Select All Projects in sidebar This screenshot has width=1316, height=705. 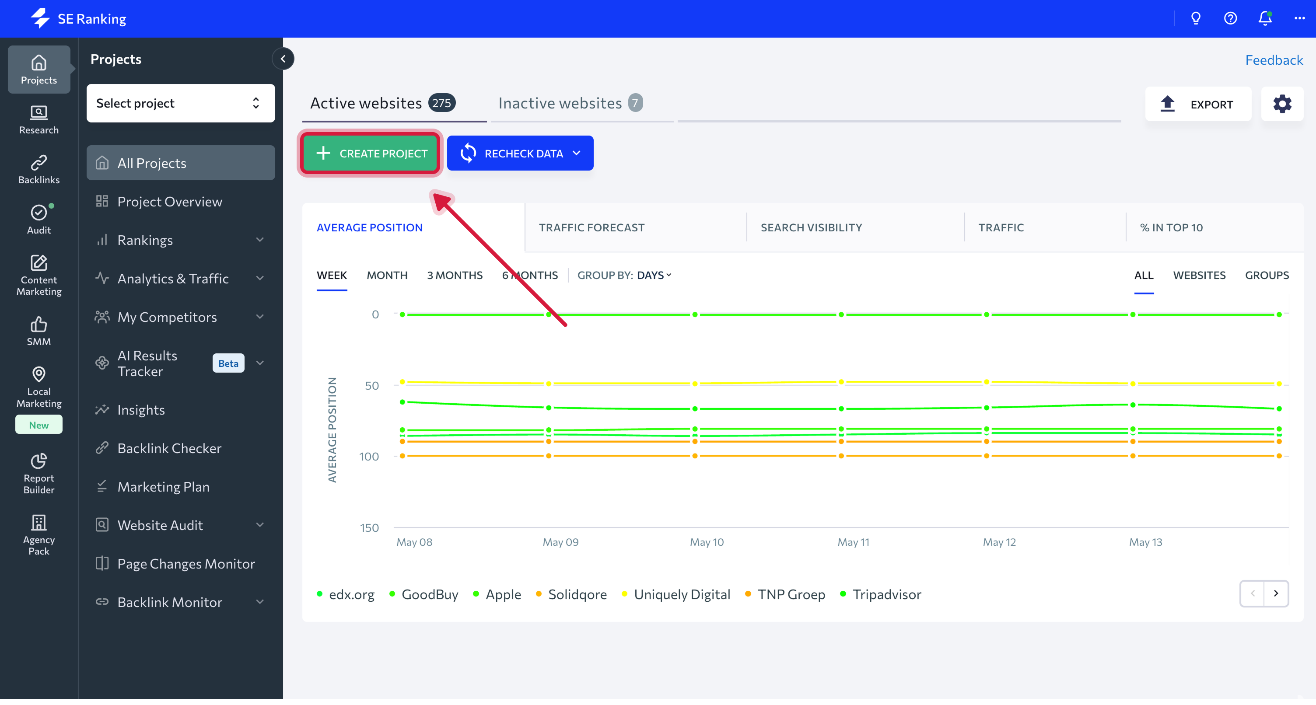point(181,163)
